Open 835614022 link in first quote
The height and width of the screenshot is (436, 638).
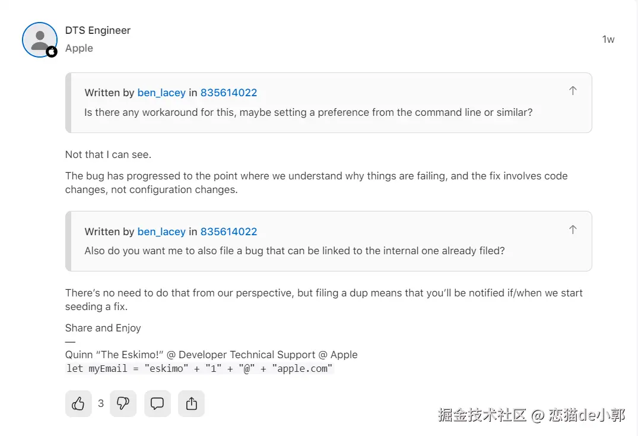coord(228,93)
